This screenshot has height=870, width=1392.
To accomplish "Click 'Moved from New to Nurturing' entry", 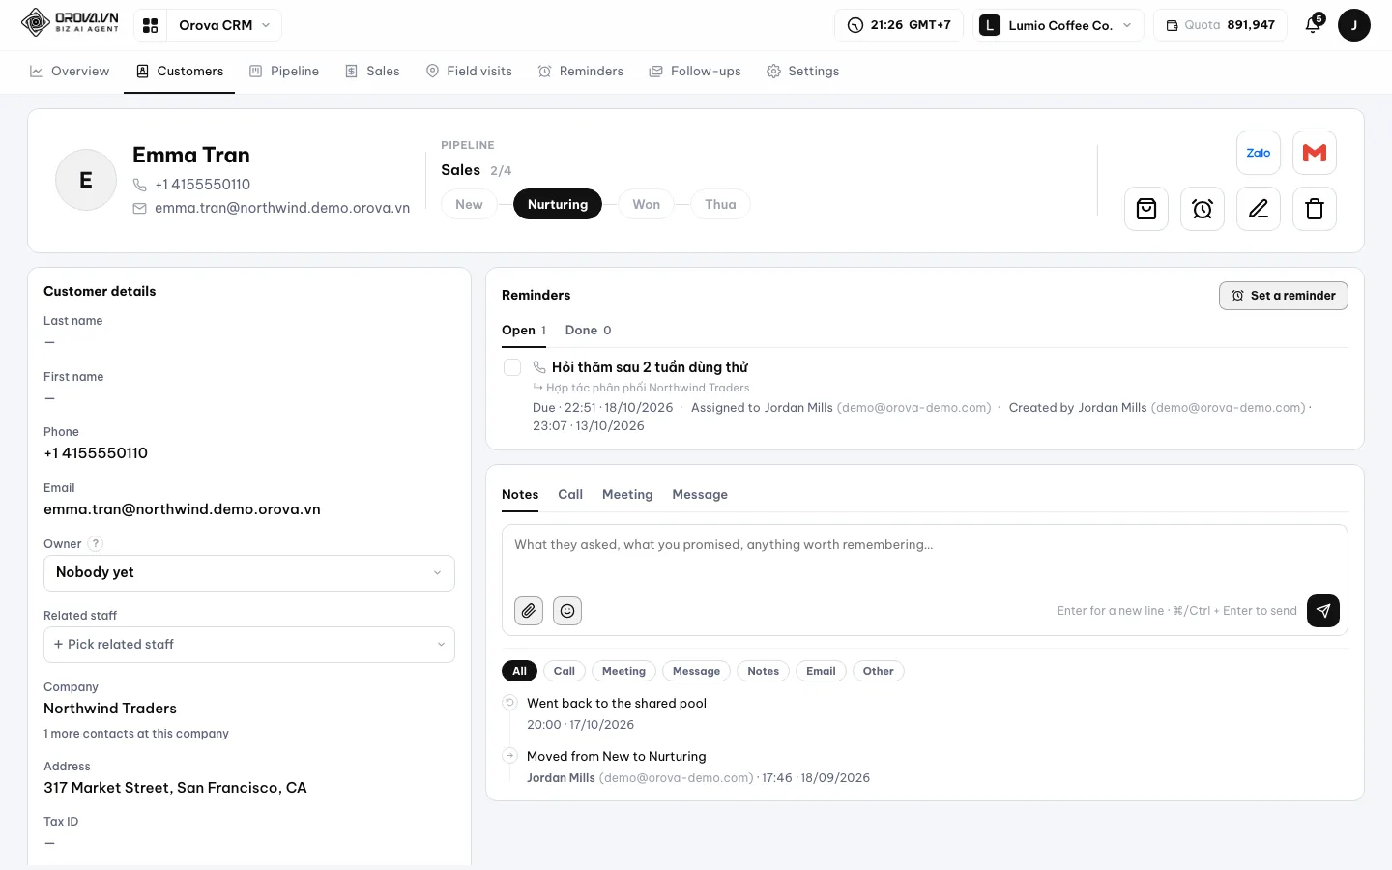I will [x=617, y=757].
